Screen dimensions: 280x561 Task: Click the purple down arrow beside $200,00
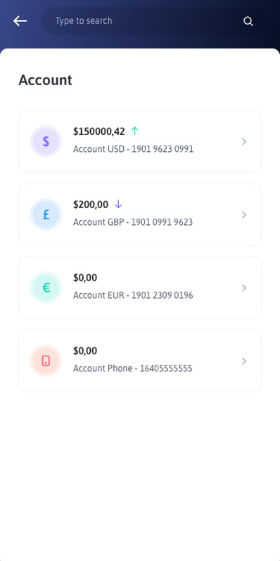[x=118, y=205]
